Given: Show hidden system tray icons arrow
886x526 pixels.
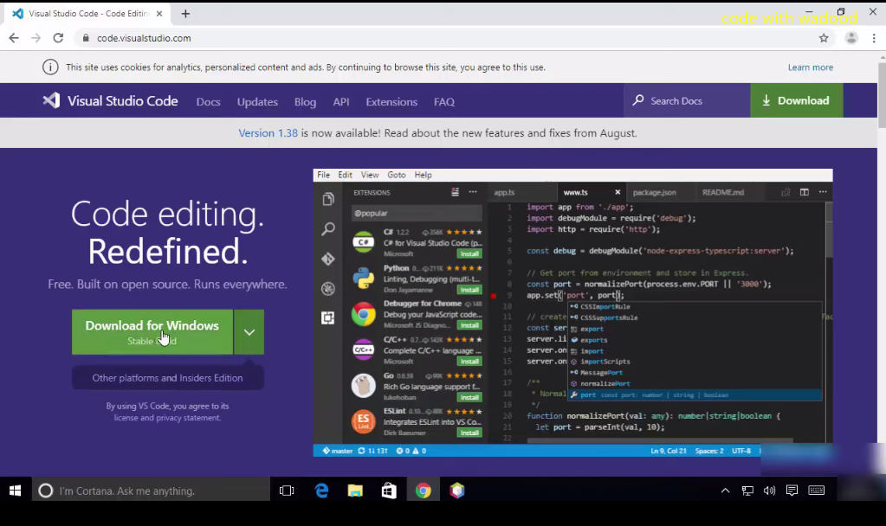Looking at the screenshot, I should pyautogui.click(x=726, y=491).
